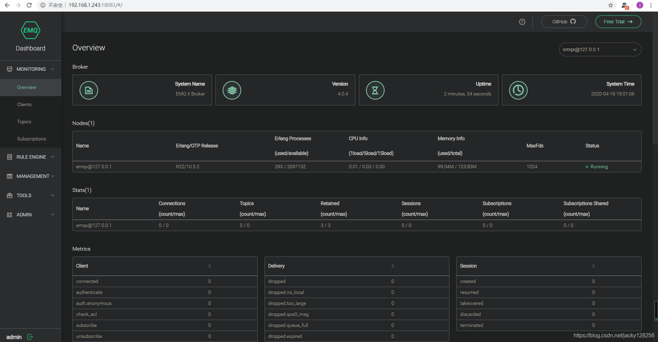The image size is (658, 342).
Task: Click the EMQ hexagon logo
Action: point(31,30)
